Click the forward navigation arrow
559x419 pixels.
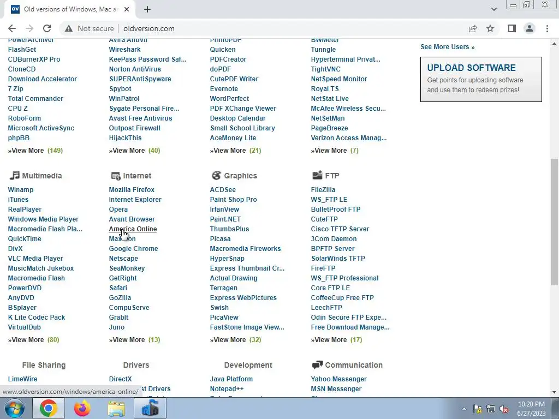(29, 28)
